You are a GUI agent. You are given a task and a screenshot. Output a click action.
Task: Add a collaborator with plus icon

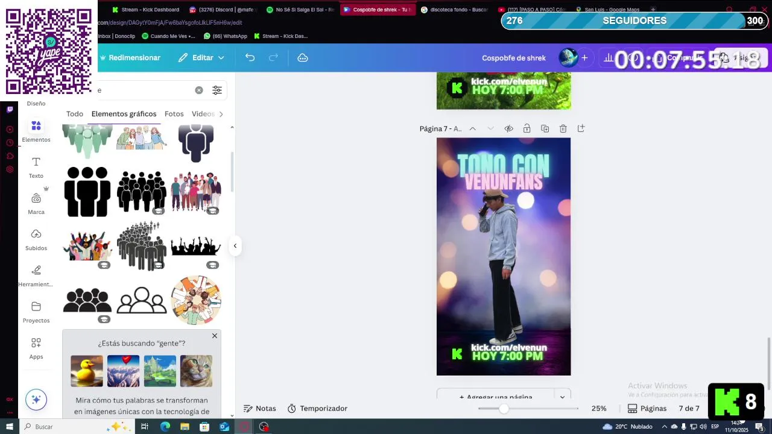584,58
